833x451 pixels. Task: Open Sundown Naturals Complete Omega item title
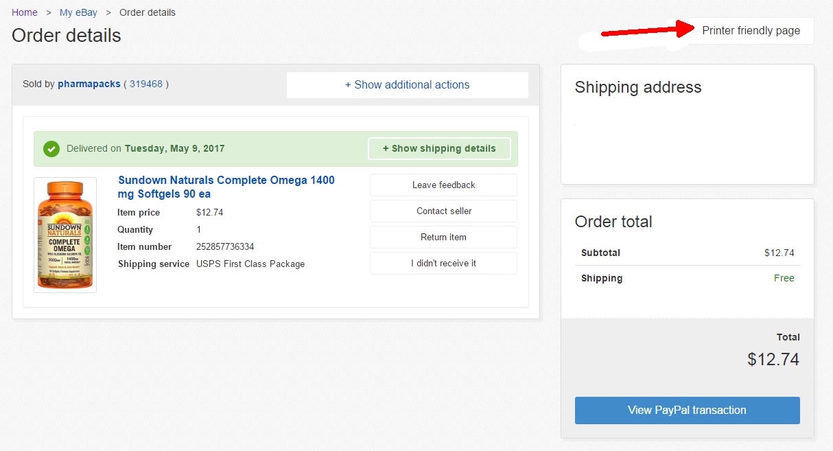click(226, 187)
